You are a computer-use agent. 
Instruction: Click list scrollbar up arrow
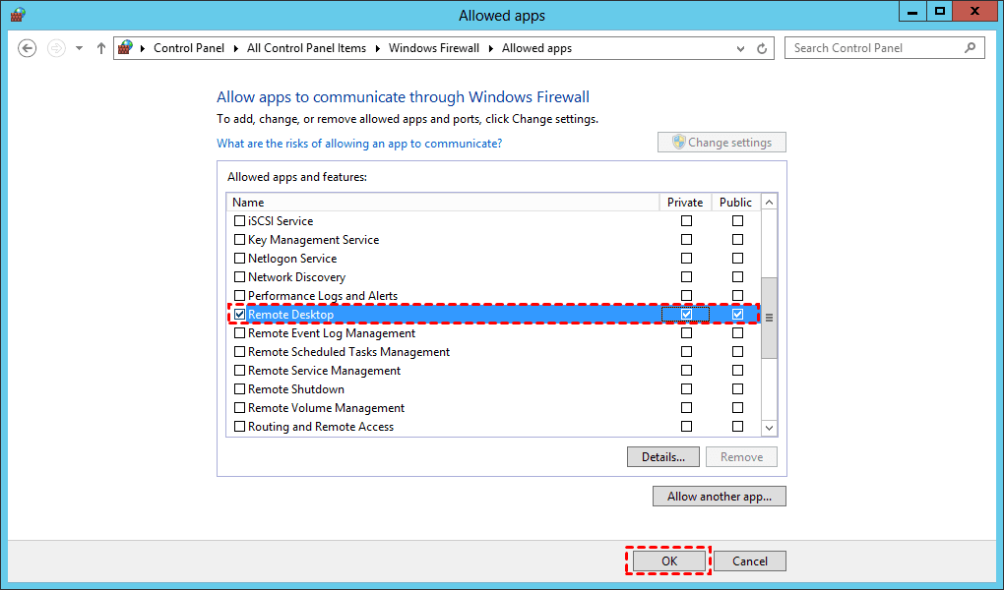pyautogui.click(x=769, y=203)
